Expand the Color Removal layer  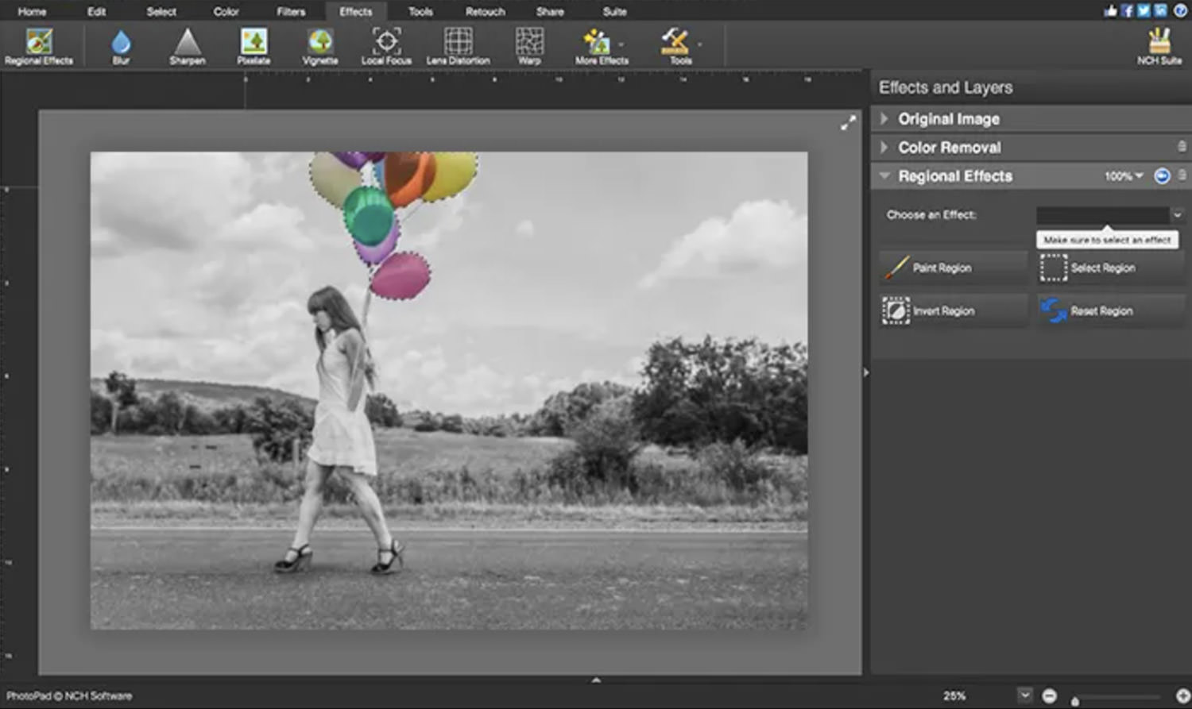884,148
